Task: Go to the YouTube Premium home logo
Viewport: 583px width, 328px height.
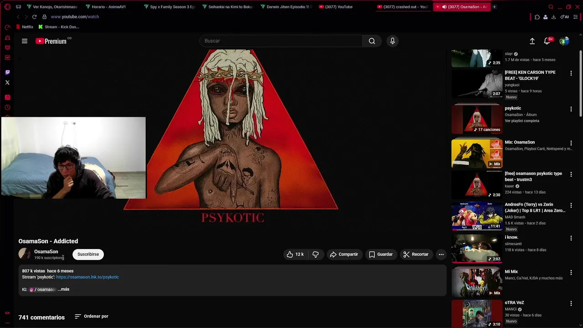Action: [51, 41]
